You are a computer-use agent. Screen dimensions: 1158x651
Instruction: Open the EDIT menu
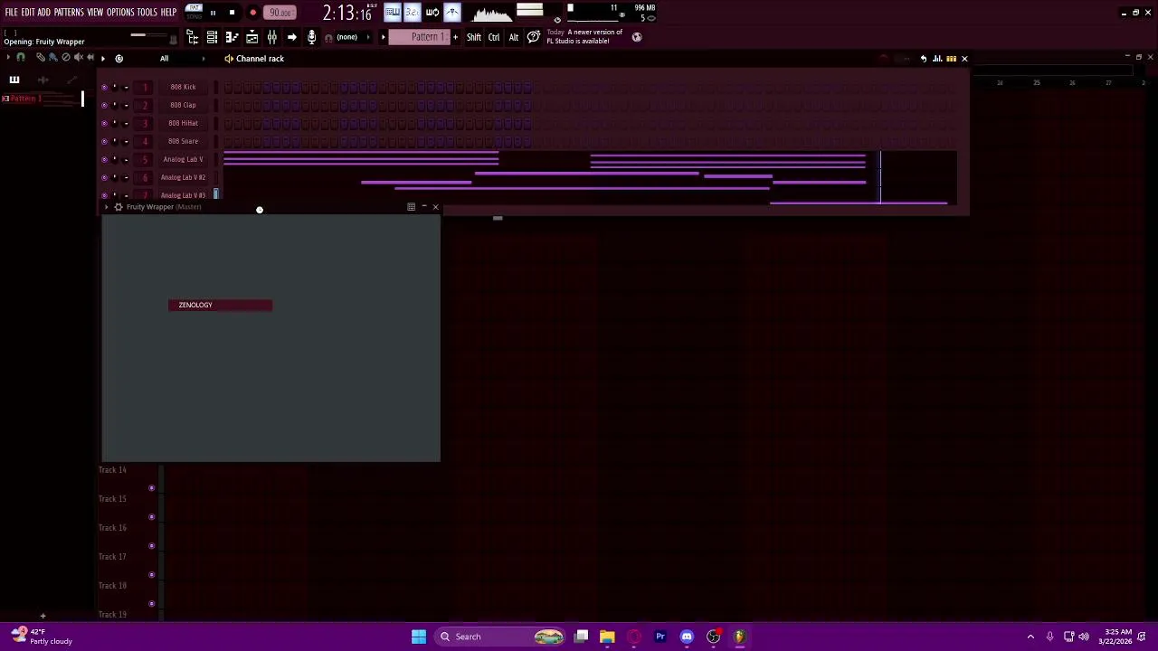(28, 12)
